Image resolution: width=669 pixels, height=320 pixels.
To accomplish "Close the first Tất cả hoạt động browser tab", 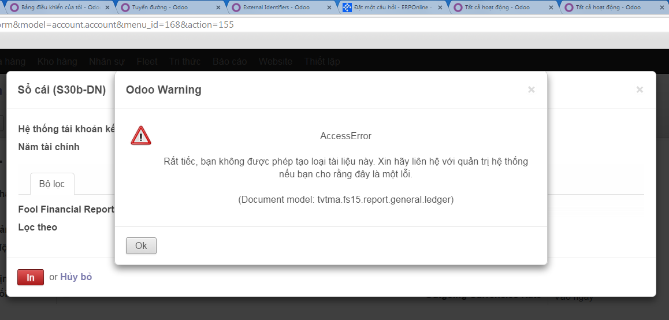I will pyautogui.click(x=551, y=8).
